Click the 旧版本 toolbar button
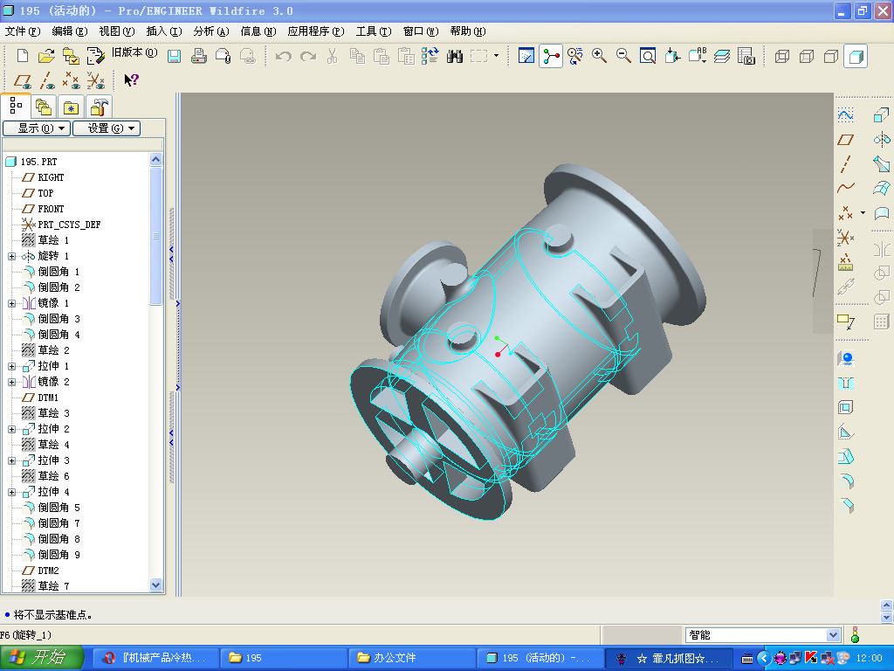The height and width of the screenshot is (671, 894). pyautogui.click(x=134, y=52)
